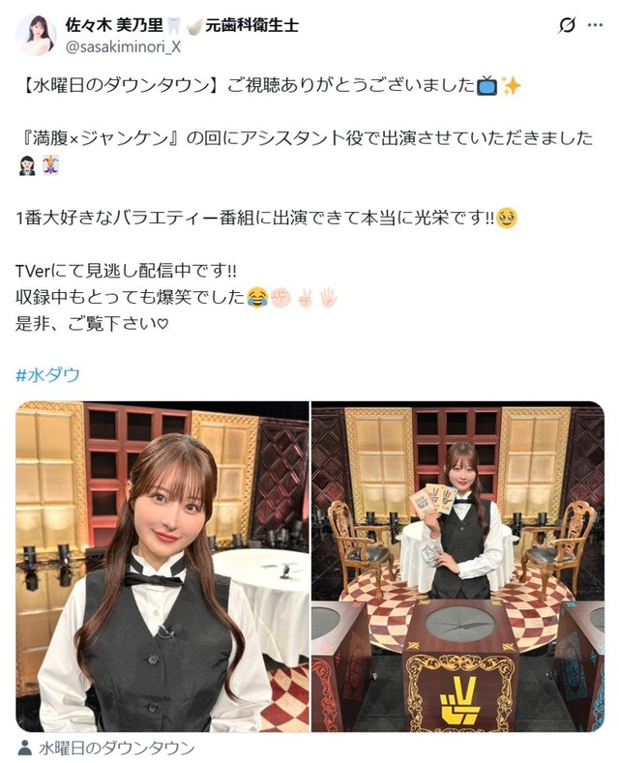Click the jester joker emoji

[51, 164]
